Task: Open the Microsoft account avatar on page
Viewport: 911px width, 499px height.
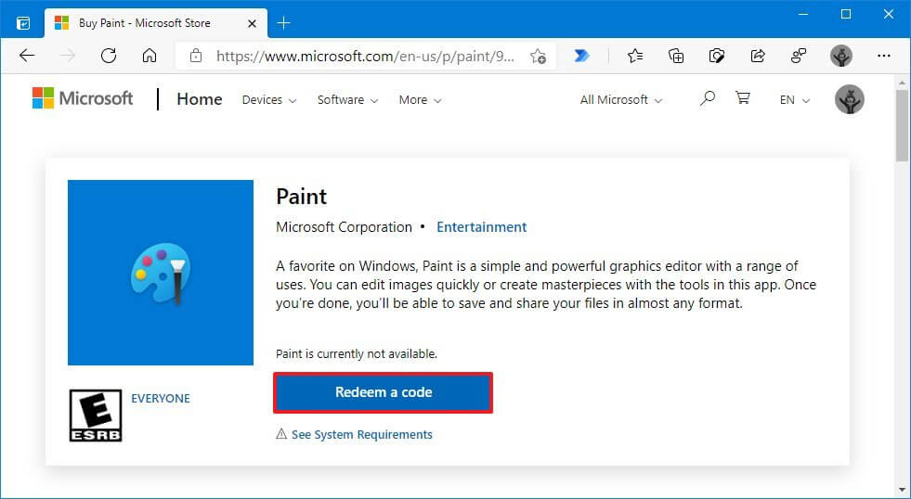Action: (x=850, y=99)
